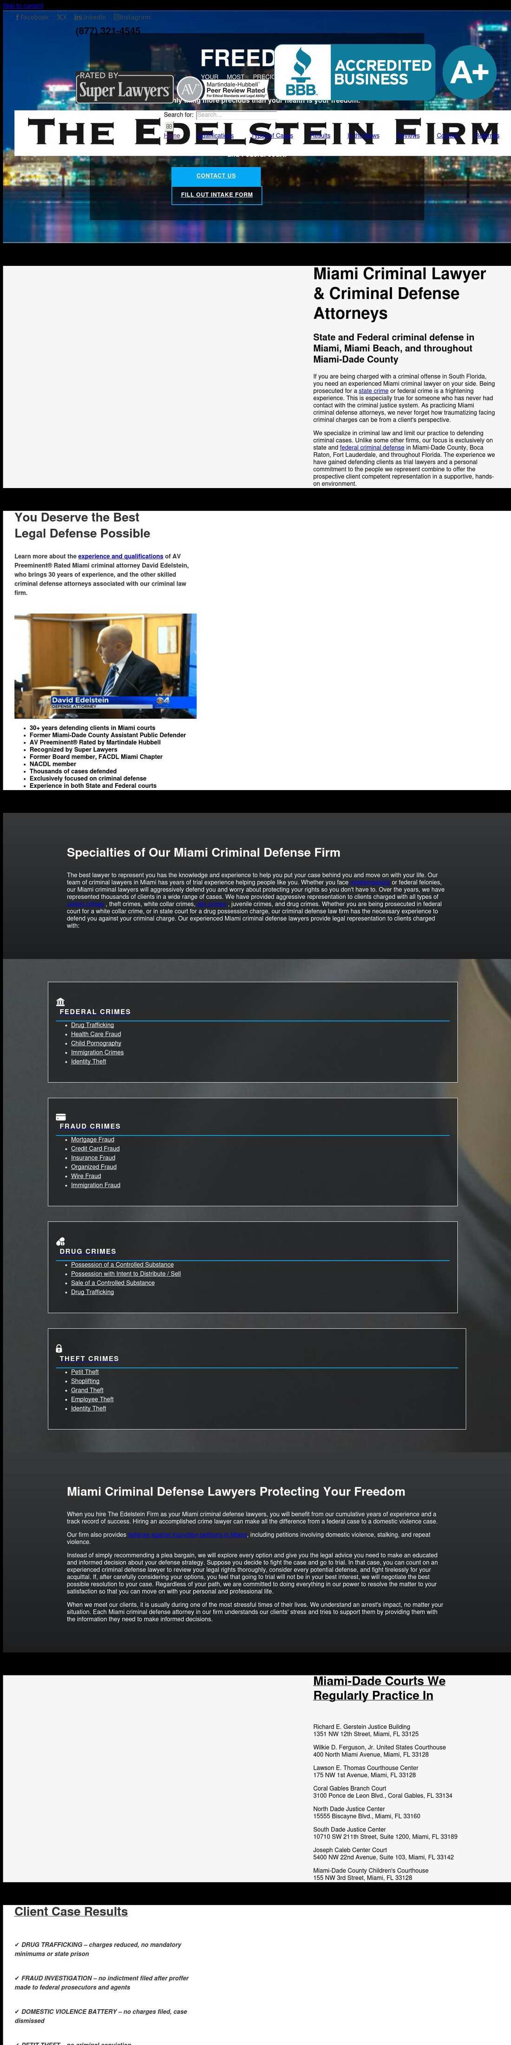Open the Reviews navigation item
Viewport: 511px width, 2045px height.
click(x=408, y=136)
